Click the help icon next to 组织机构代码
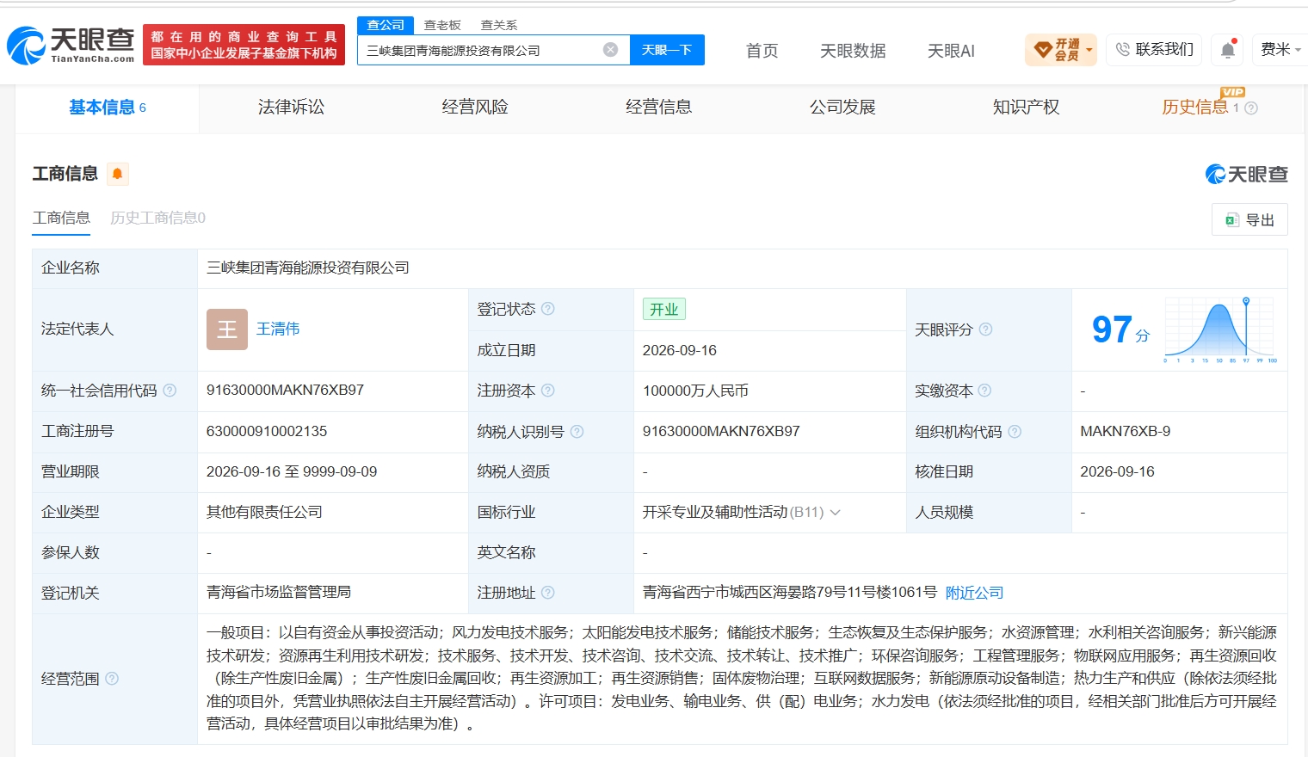 1015,432
